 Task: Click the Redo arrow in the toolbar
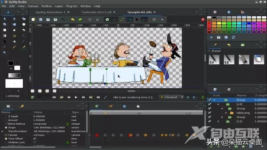(x=80, y=20)
